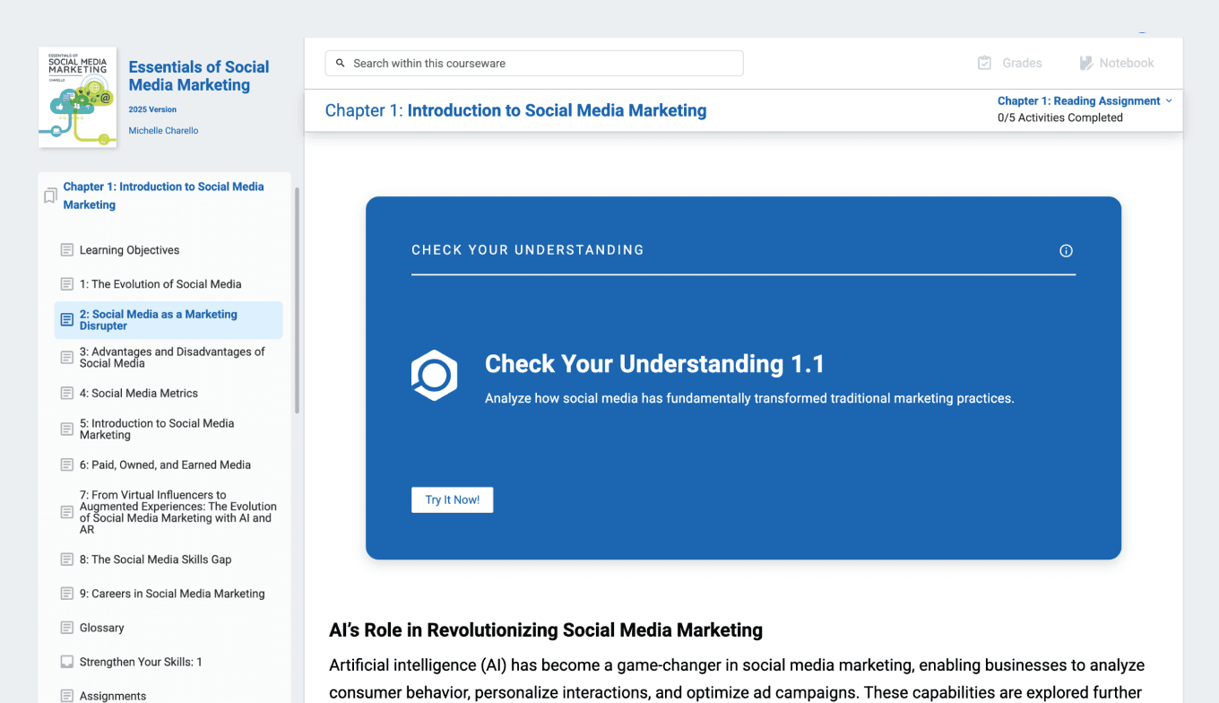Screen dimensions: 1219x703
Task: Click the page icon beside Assignments
Action: tap(67, 696)
